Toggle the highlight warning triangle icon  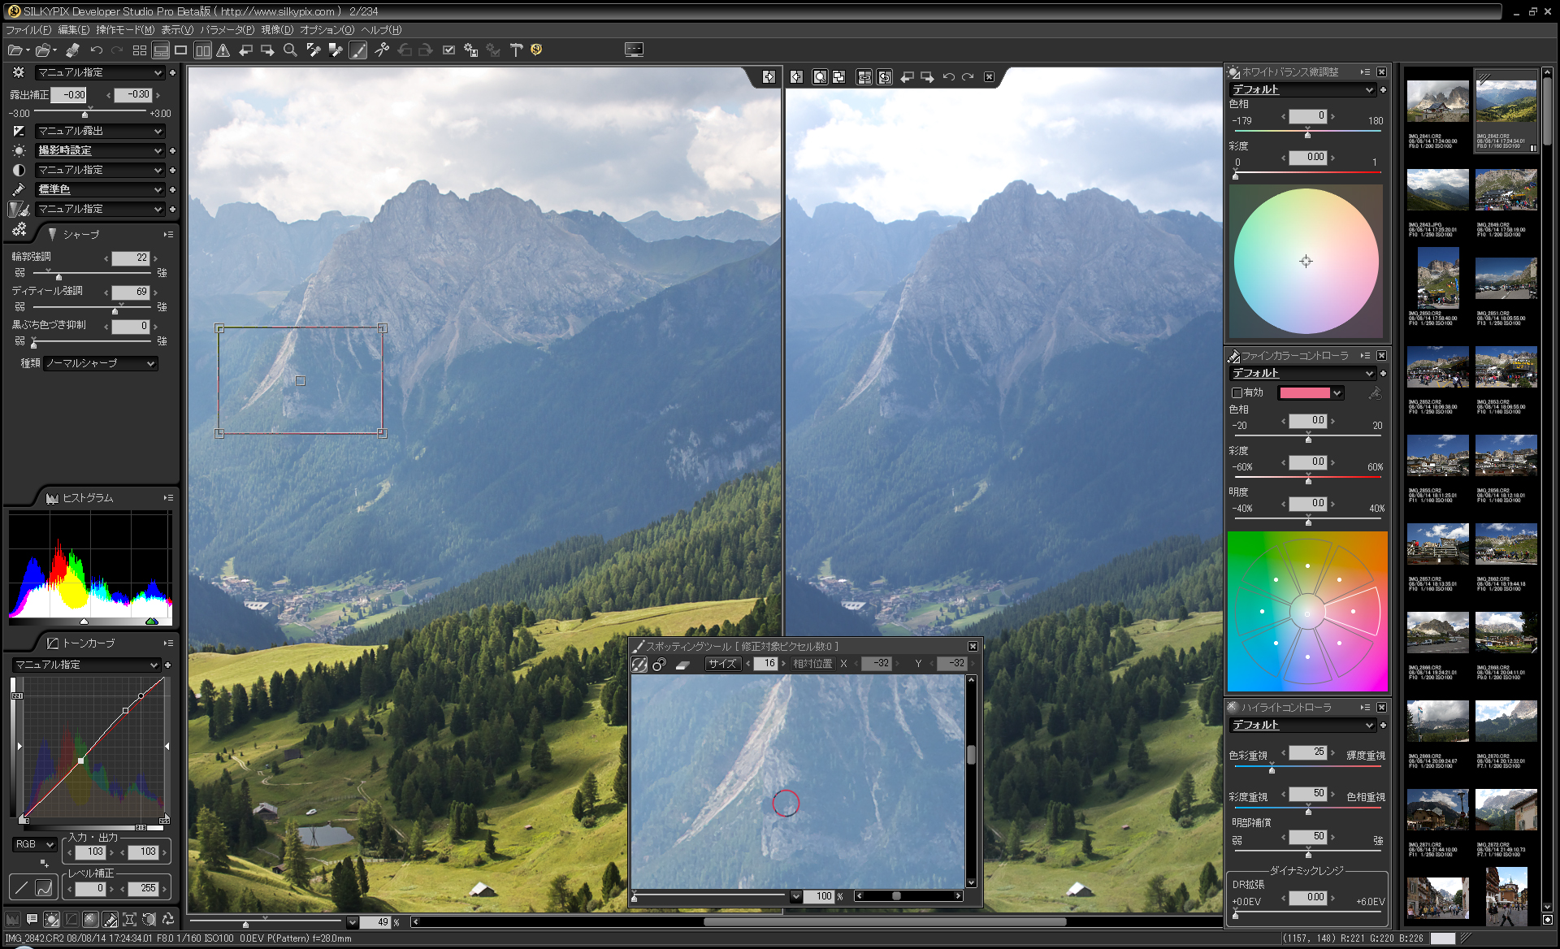224,50
